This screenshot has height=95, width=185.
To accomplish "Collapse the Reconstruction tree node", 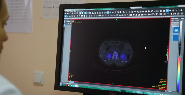I will point(172,34).
